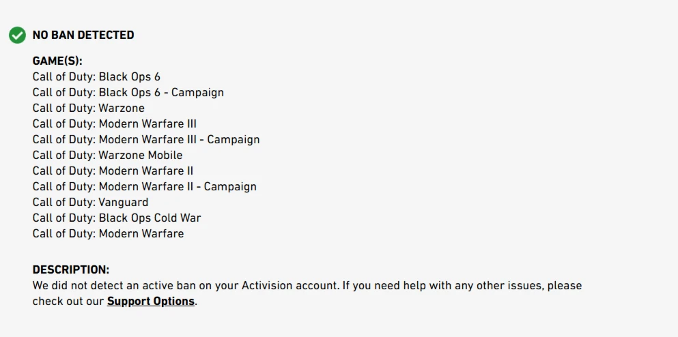678x337 pixels.
Task: Select the Call of Duty: Vanguard line
Action: point(90,202)
